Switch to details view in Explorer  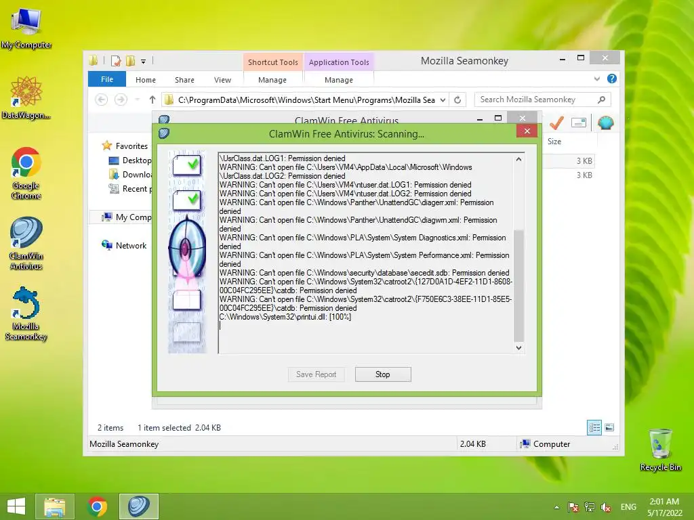point(594,428)
